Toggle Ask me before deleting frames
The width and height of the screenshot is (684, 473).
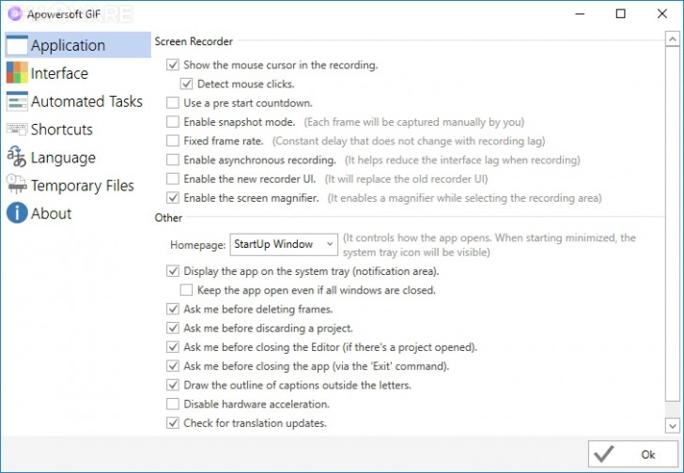point(173,309)
